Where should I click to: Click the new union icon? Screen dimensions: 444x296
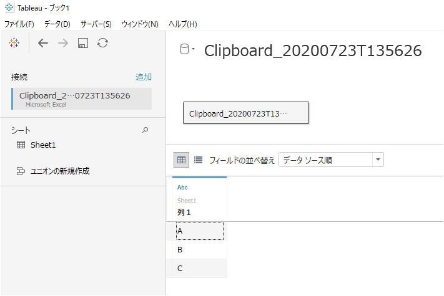tap(21, 171)
